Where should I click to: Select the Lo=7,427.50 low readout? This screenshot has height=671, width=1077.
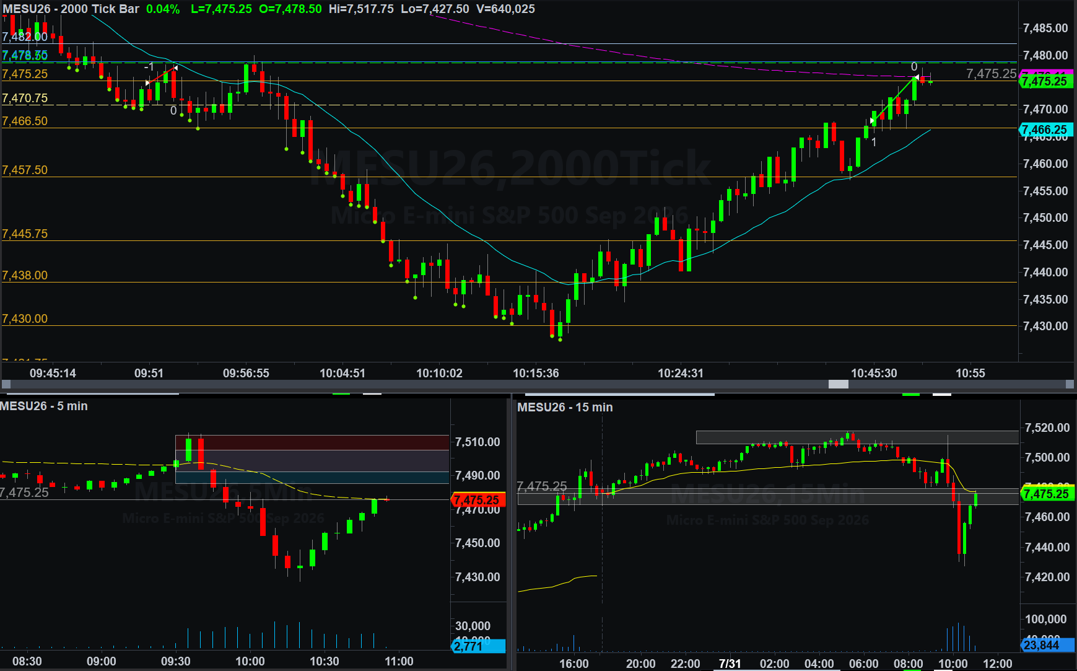point(435,9)
